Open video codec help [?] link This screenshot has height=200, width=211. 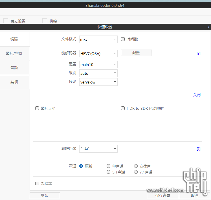click(x=199, y=54)
